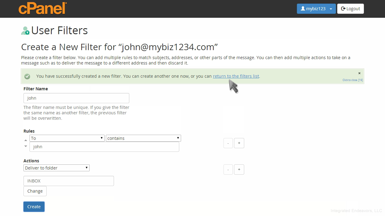The image size is (385, 216).
Task: Close the success notification with the x
Action: pos(359,73)
